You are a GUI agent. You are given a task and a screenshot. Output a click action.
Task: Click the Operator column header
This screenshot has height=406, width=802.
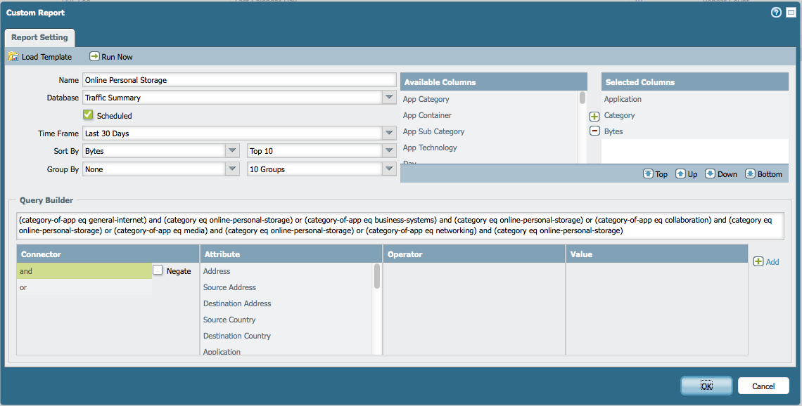coord(474,254)
